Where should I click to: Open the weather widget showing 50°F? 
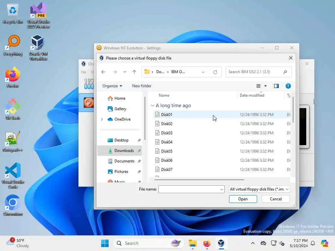(x=18, y=243)
